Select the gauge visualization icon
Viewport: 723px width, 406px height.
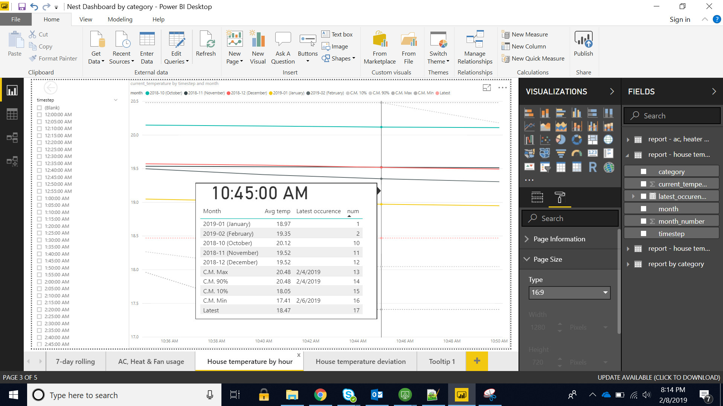(x=577, y=153)
